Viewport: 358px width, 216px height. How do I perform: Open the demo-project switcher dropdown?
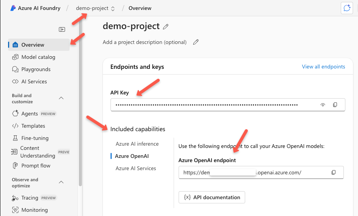tap(96, 8)
